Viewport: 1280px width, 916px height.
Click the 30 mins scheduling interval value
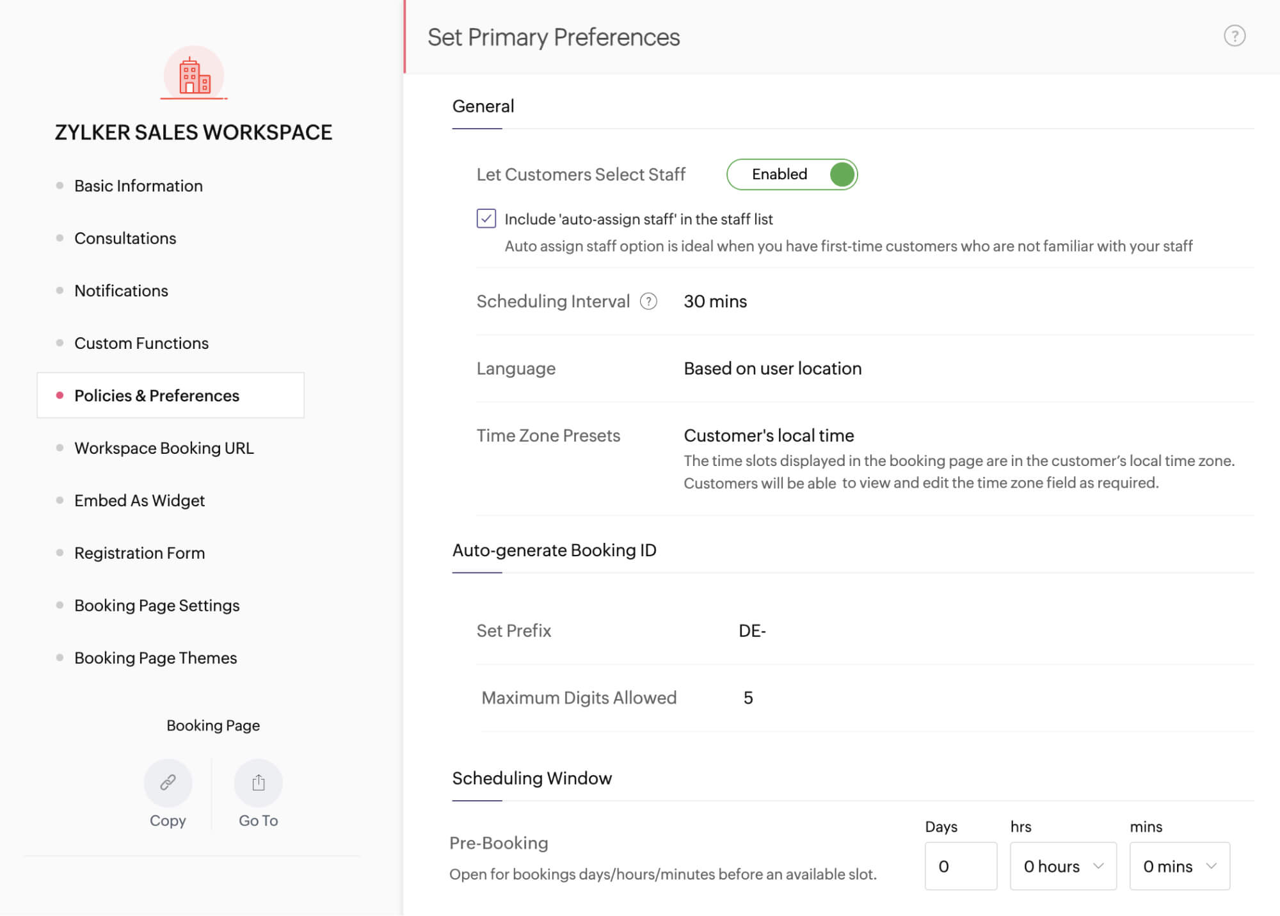coord(715,301)
